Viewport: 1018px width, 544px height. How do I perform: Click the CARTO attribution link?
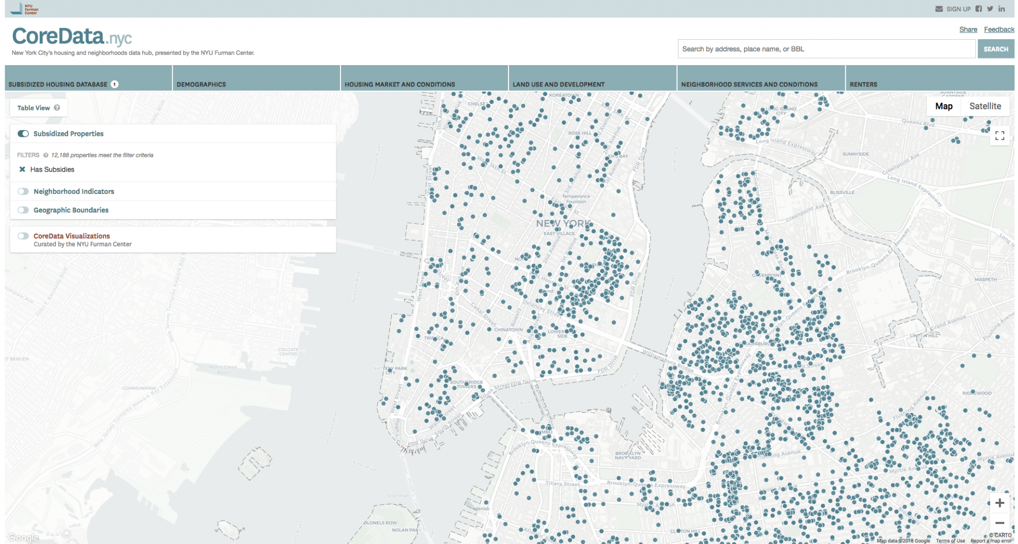(1000, 535)
